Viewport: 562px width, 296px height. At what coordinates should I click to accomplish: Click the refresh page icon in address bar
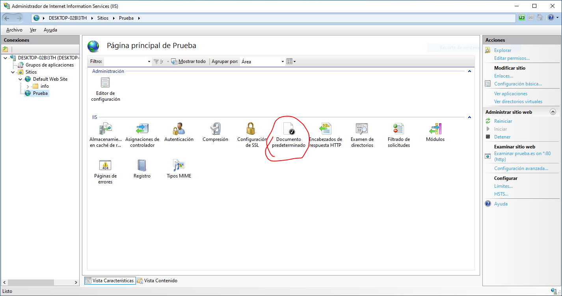522,18
